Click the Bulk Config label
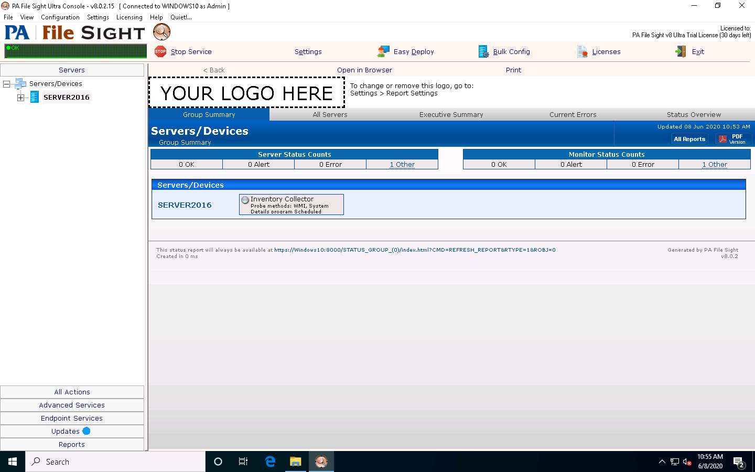The image size is (755, 472). pos(511,52)
